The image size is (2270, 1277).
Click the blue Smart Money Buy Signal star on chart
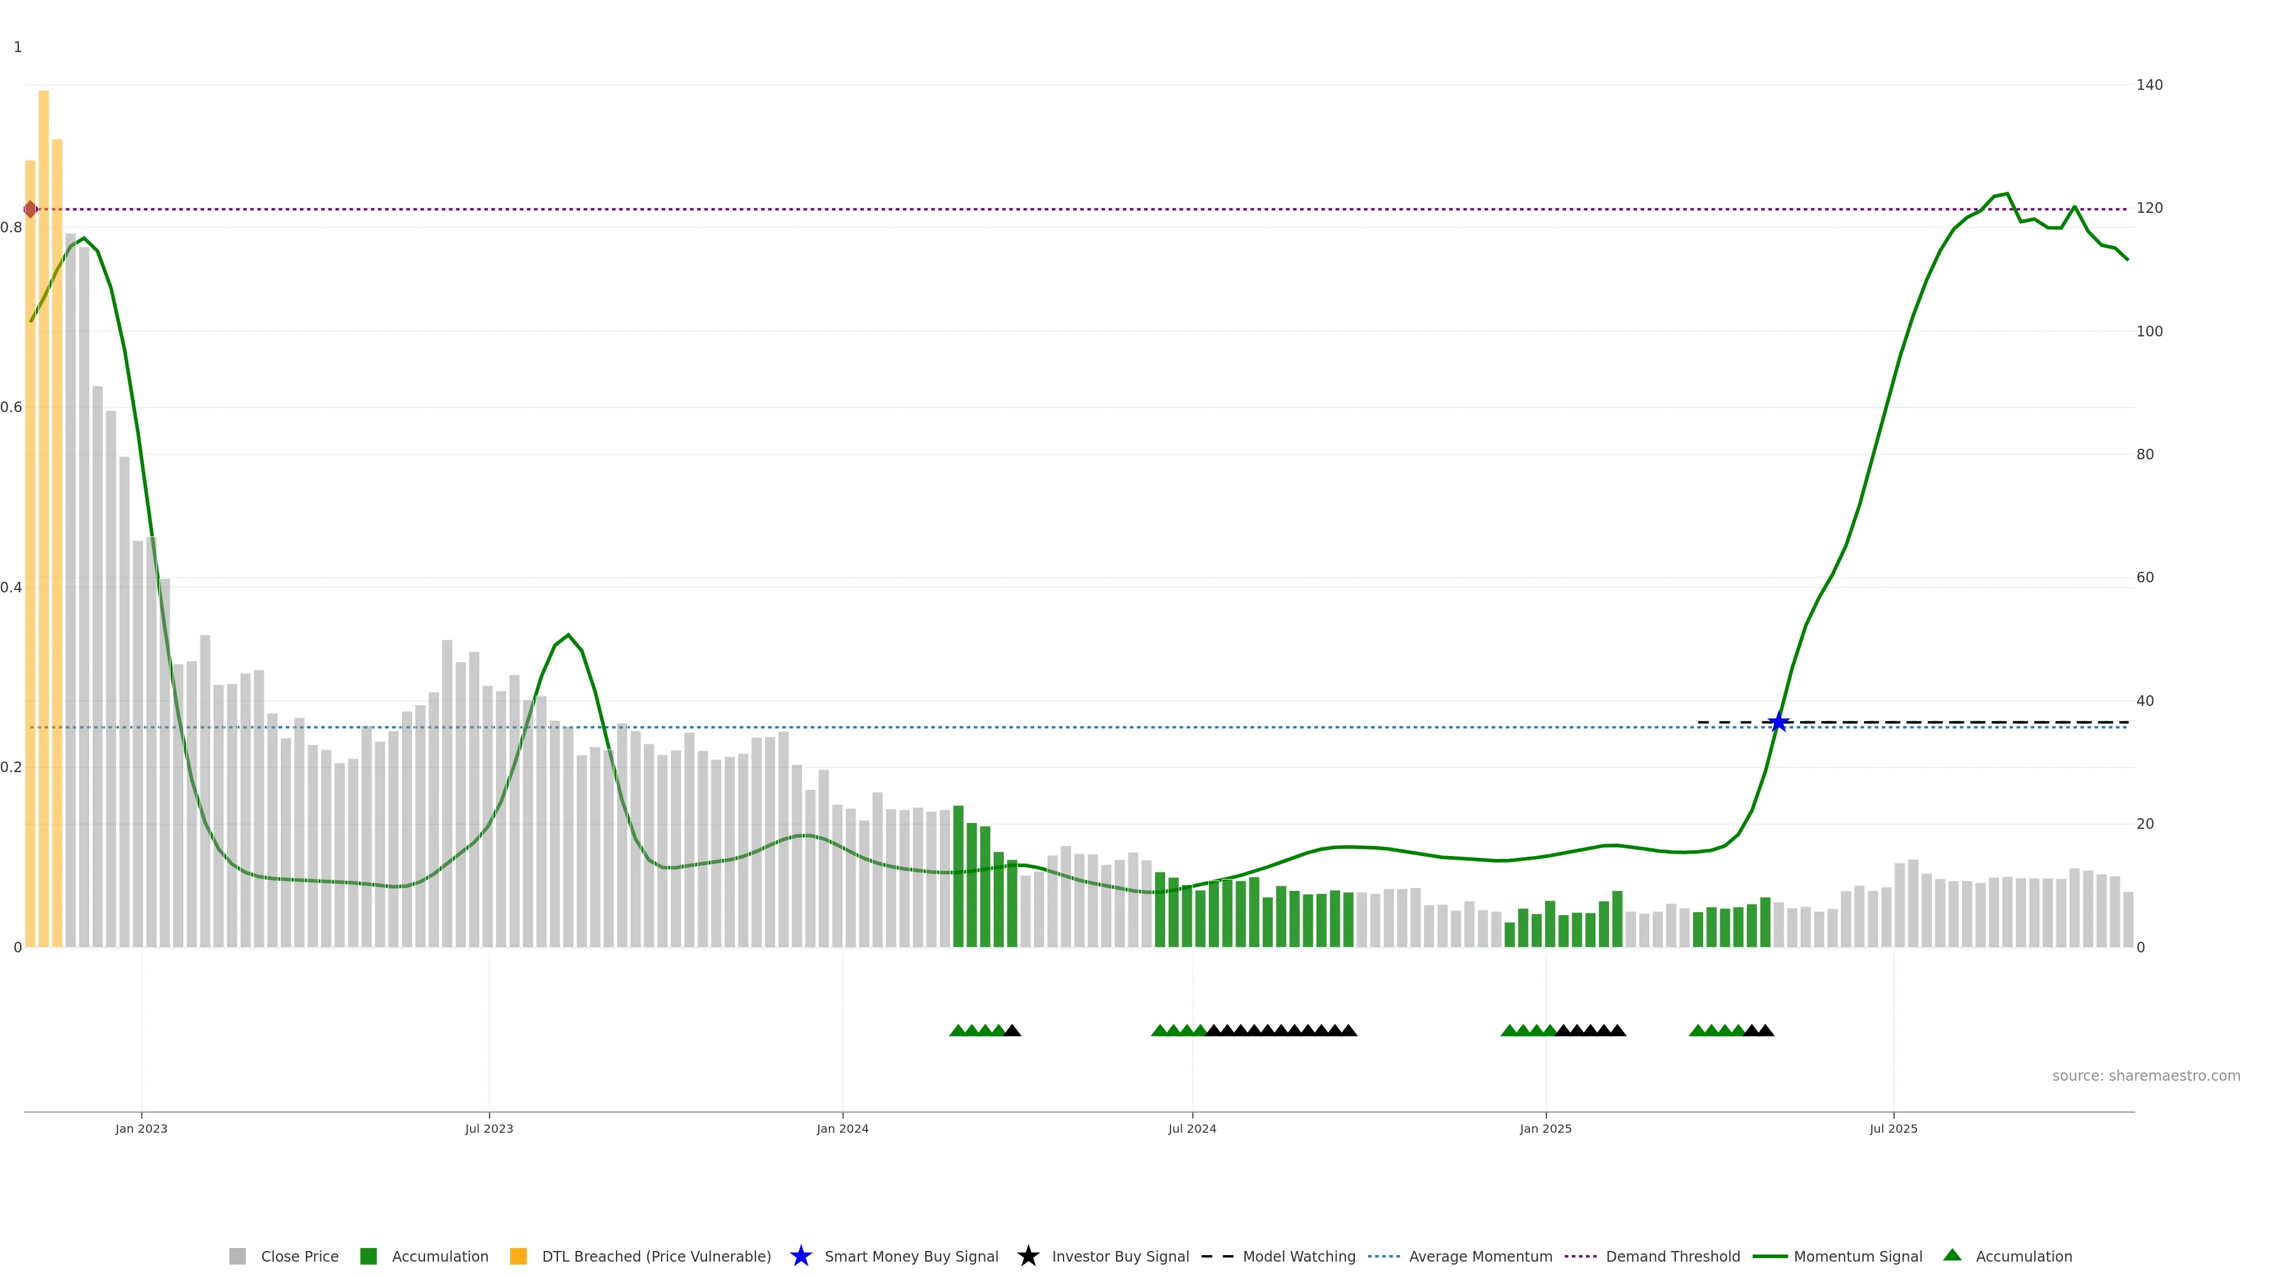tap(1778, 722)
